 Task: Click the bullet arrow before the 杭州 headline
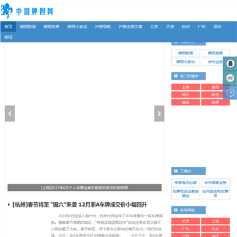coord(9,205)
